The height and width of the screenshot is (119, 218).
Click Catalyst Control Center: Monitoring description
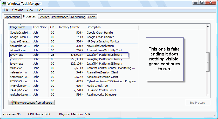111,68
